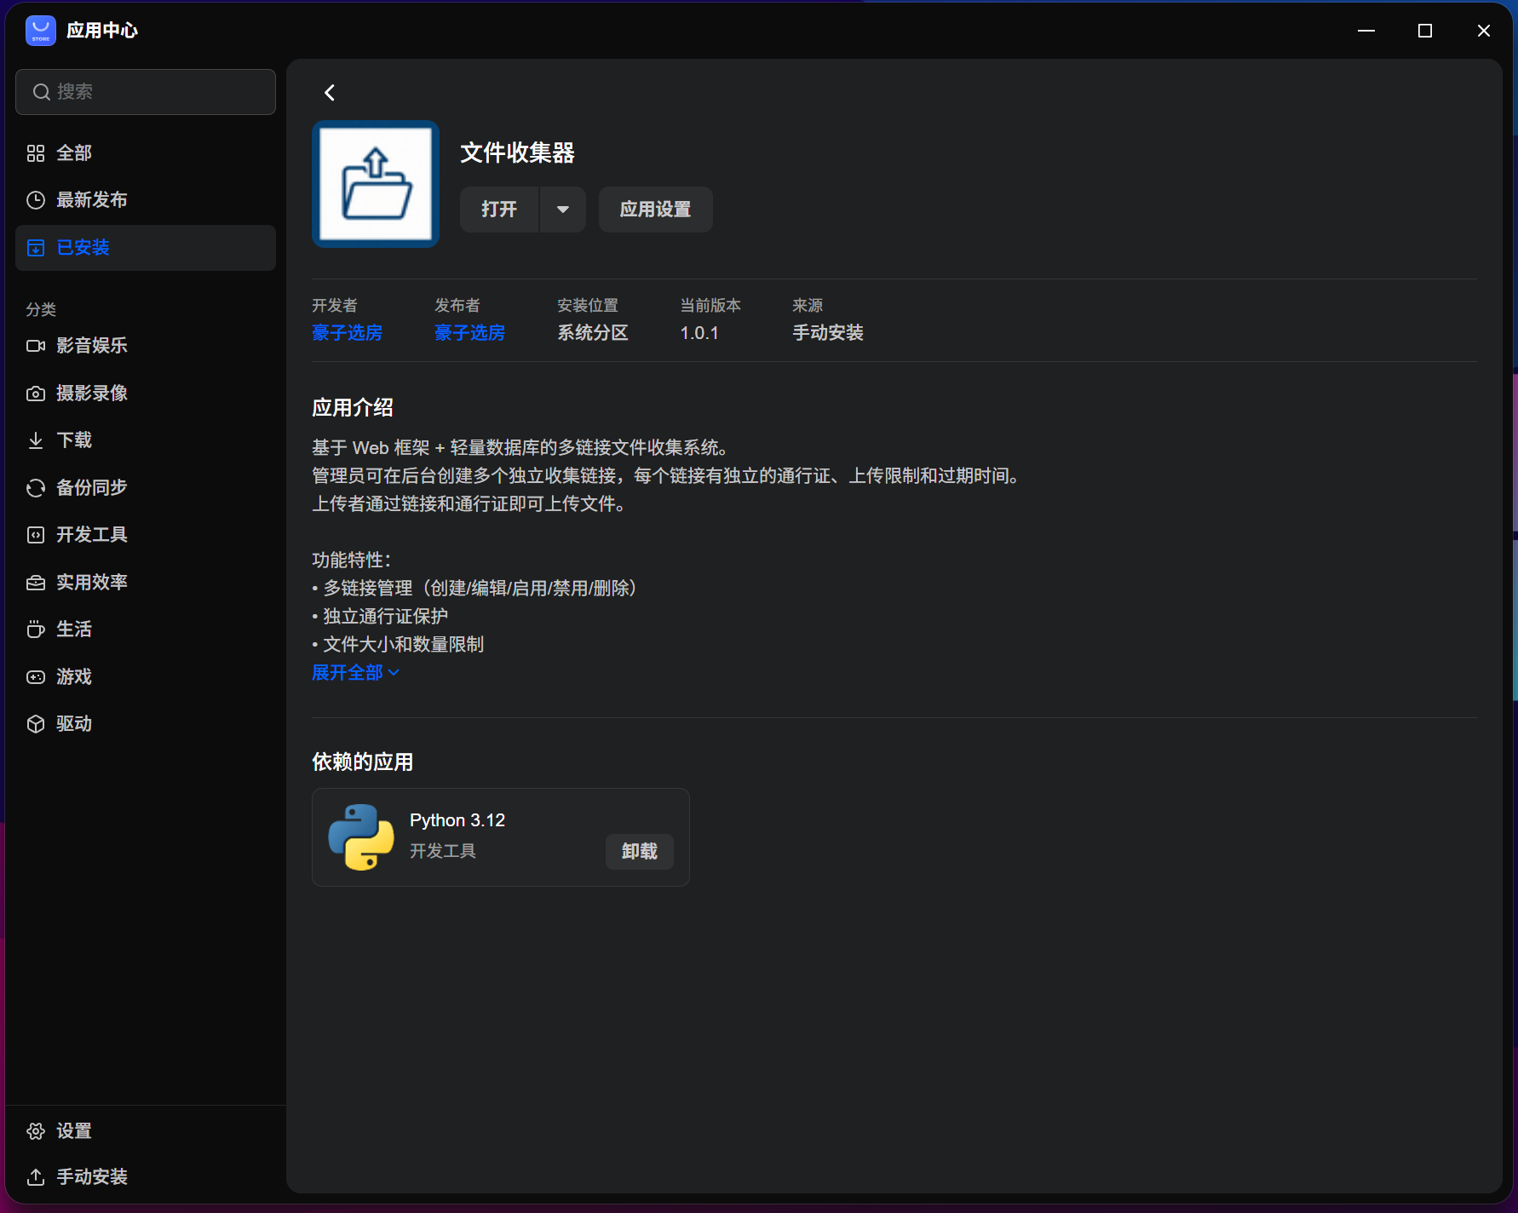Click the 应用介绍 heading
Image resolution: width=1518 pixels, height=1213 pixels.
point(353,408)
